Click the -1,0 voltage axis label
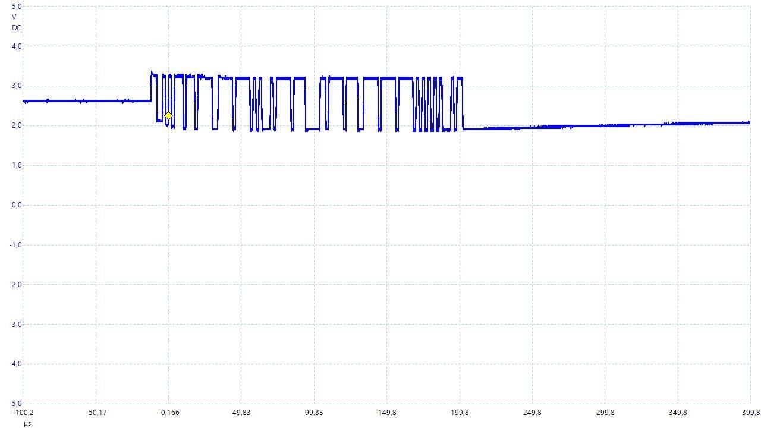761x428 pixels. [x=15, y=245]
